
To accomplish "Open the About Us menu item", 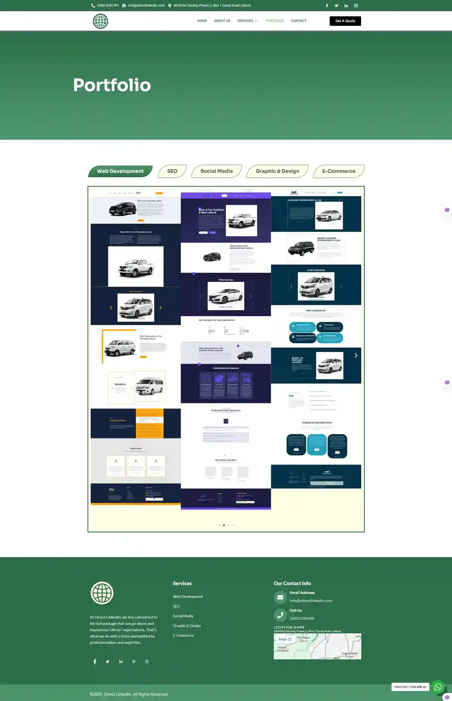I will click(222, 21).
